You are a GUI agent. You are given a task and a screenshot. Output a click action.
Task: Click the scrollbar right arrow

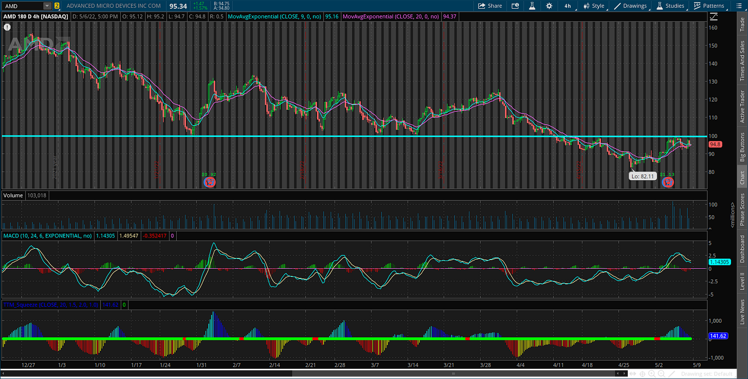click(x=624, y=373)
